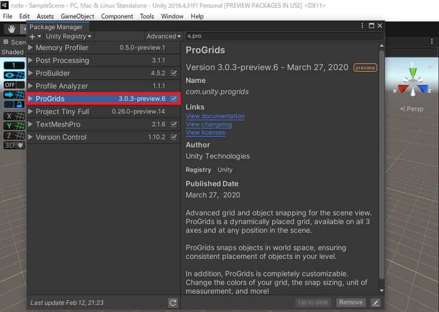Open the Edit menu
This screenshot has width=439, height=312.
[24, 16]
